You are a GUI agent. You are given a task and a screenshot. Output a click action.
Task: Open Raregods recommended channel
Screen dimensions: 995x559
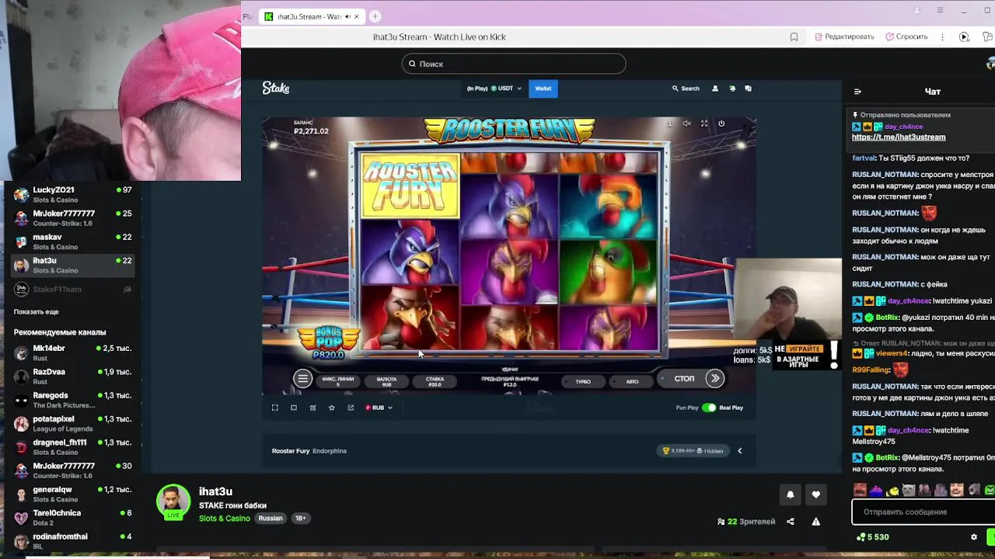click(x=72, y=400)
